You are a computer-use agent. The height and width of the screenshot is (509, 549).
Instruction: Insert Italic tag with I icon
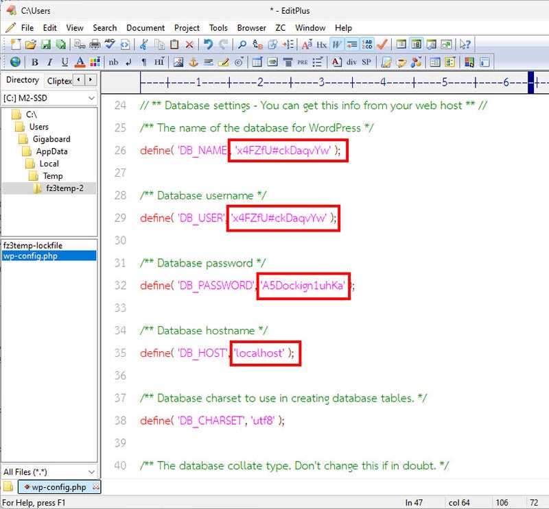click(49, 62)
